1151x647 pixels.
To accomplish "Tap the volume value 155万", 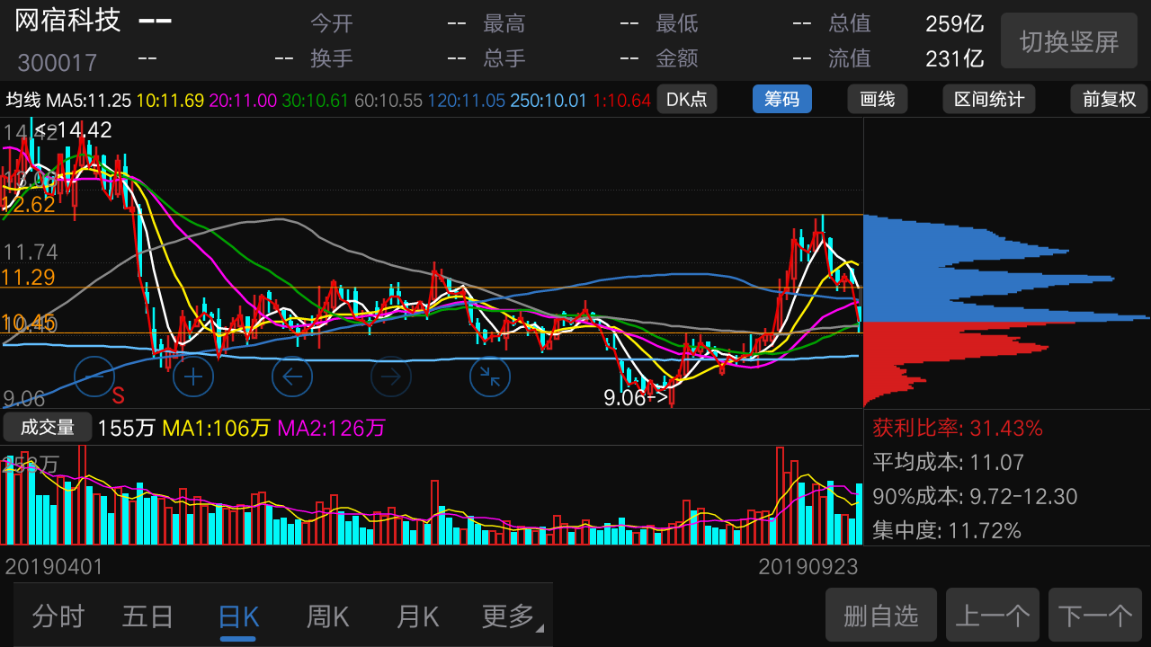I will click(126, 428).
